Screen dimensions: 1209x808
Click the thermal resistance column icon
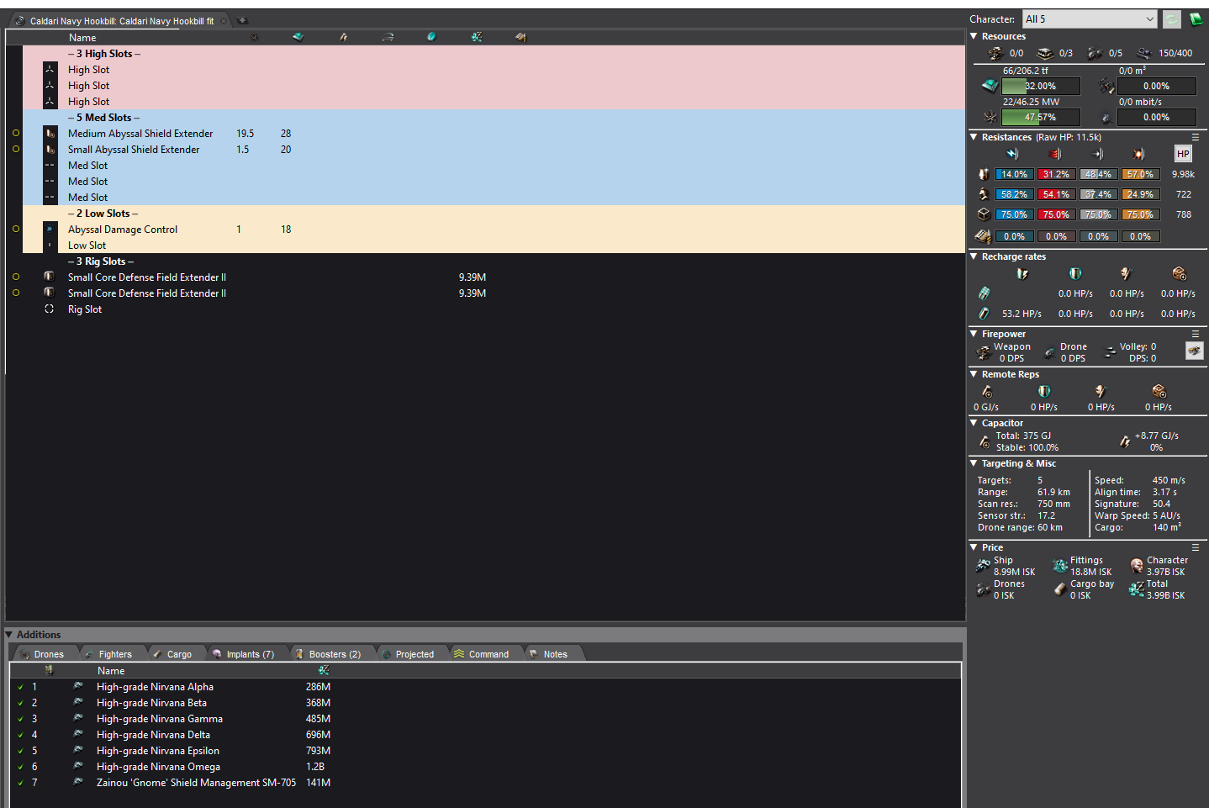[1055, 154]
